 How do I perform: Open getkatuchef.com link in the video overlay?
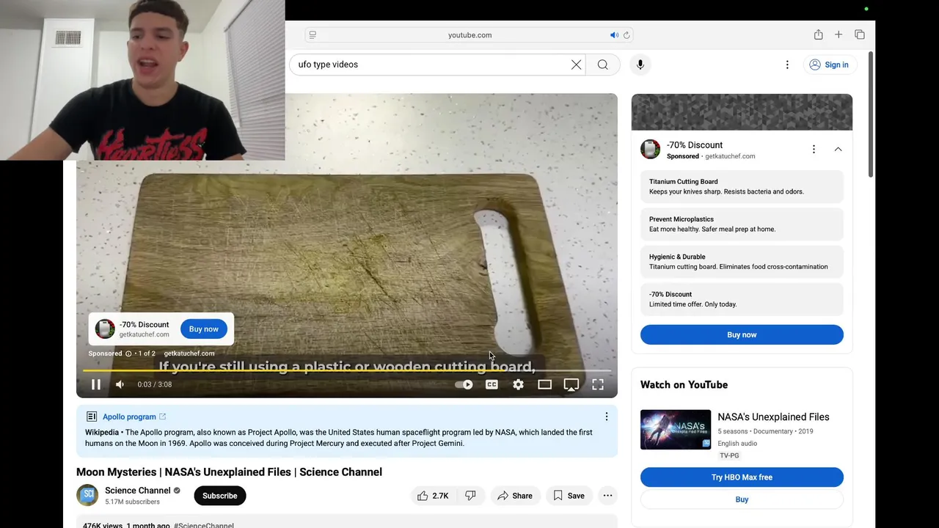pyautogui.click(x=189, y=353)
